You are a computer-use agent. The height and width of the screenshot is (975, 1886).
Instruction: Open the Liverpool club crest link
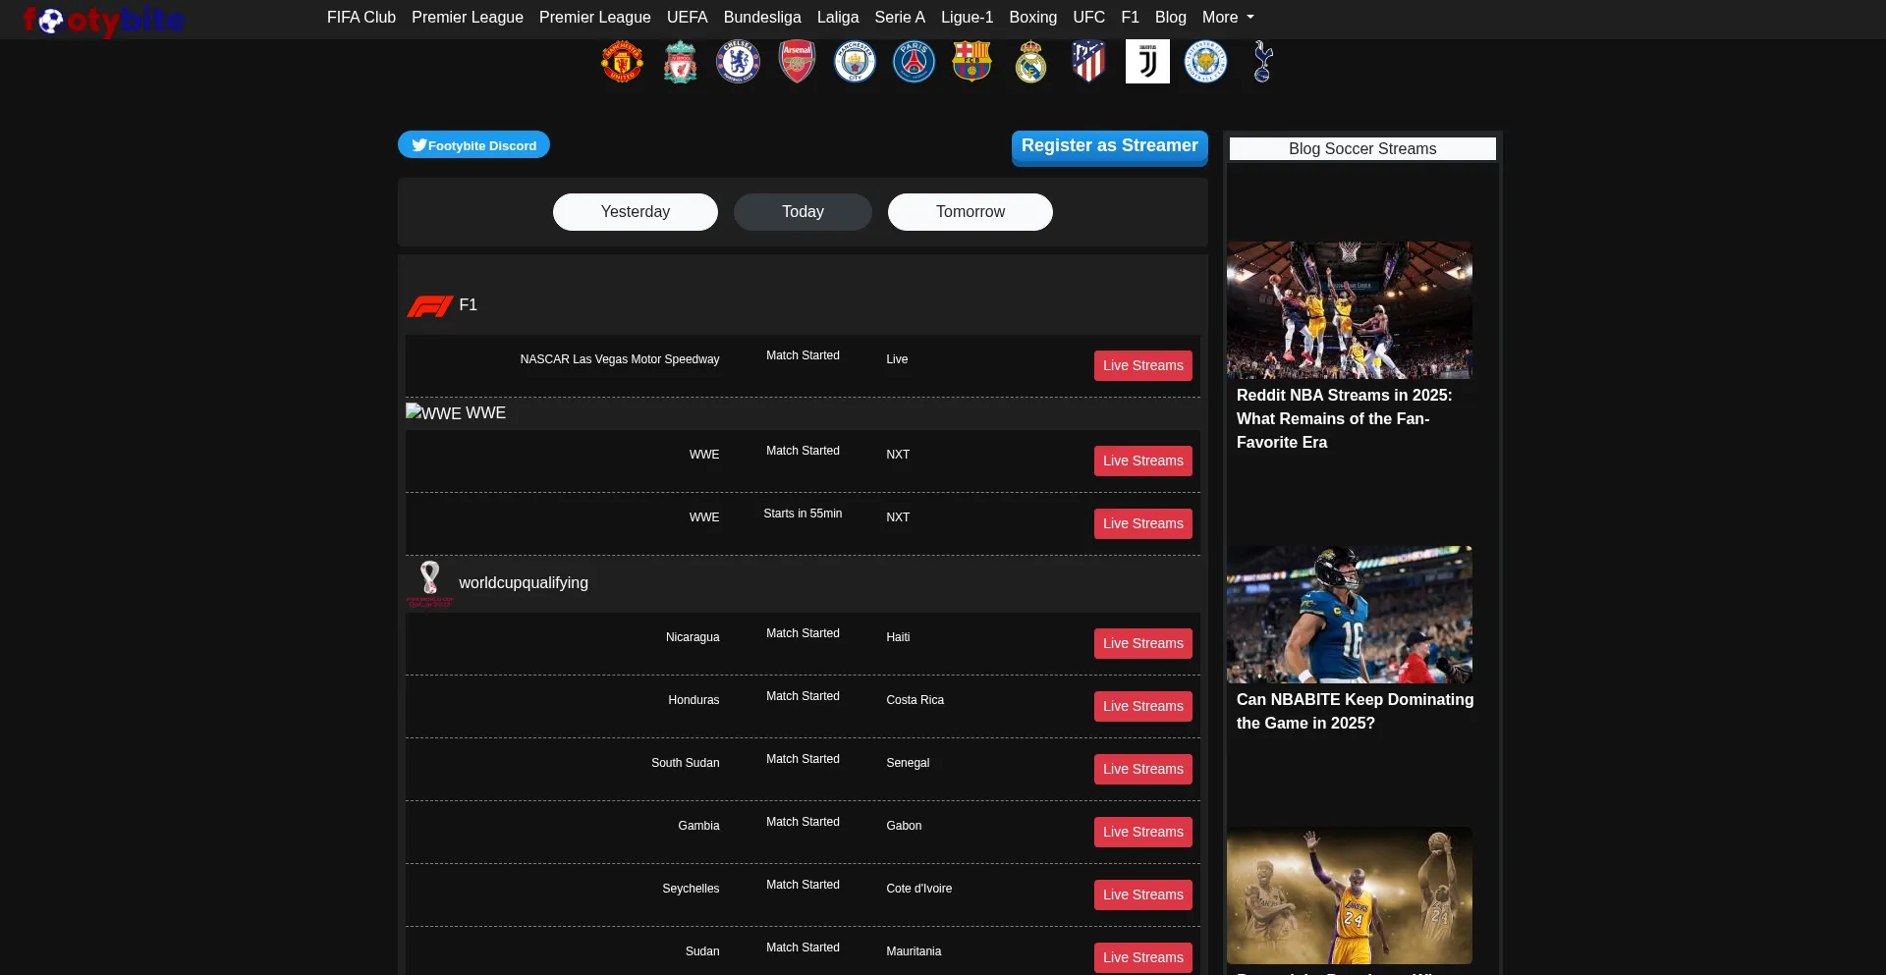tap(680, 62)
